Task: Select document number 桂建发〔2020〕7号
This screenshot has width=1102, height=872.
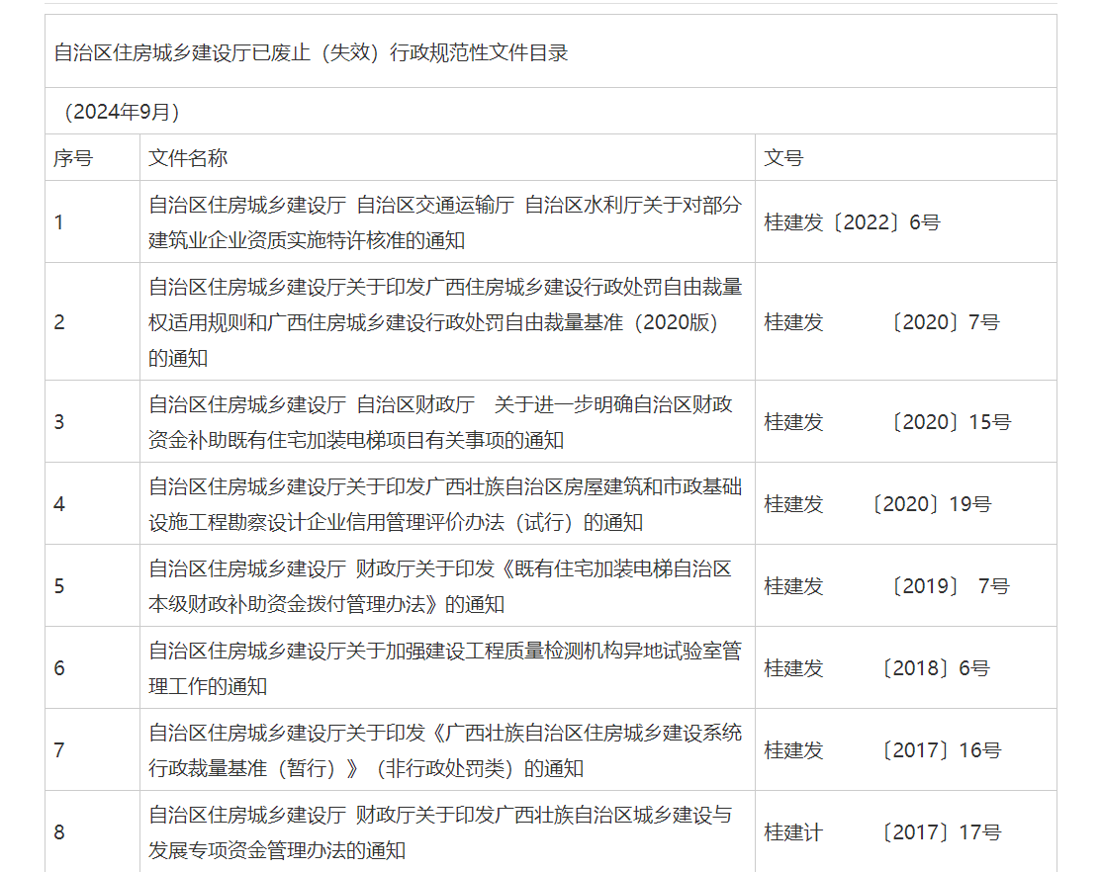Action: pyautogui.click(x=881, y=322)
